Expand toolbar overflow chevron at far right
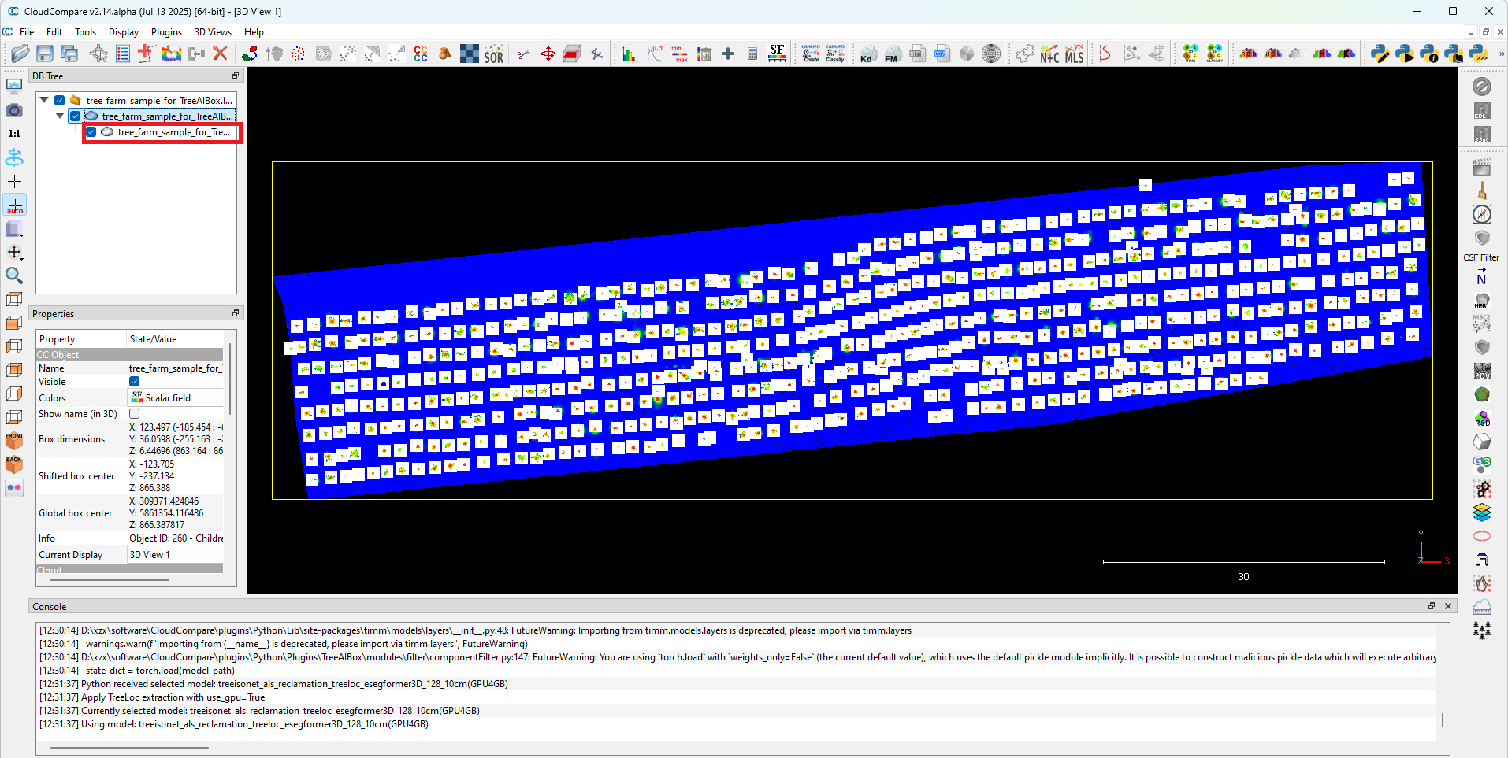The image size is (1508, 758). click(x=1501, y=54)
